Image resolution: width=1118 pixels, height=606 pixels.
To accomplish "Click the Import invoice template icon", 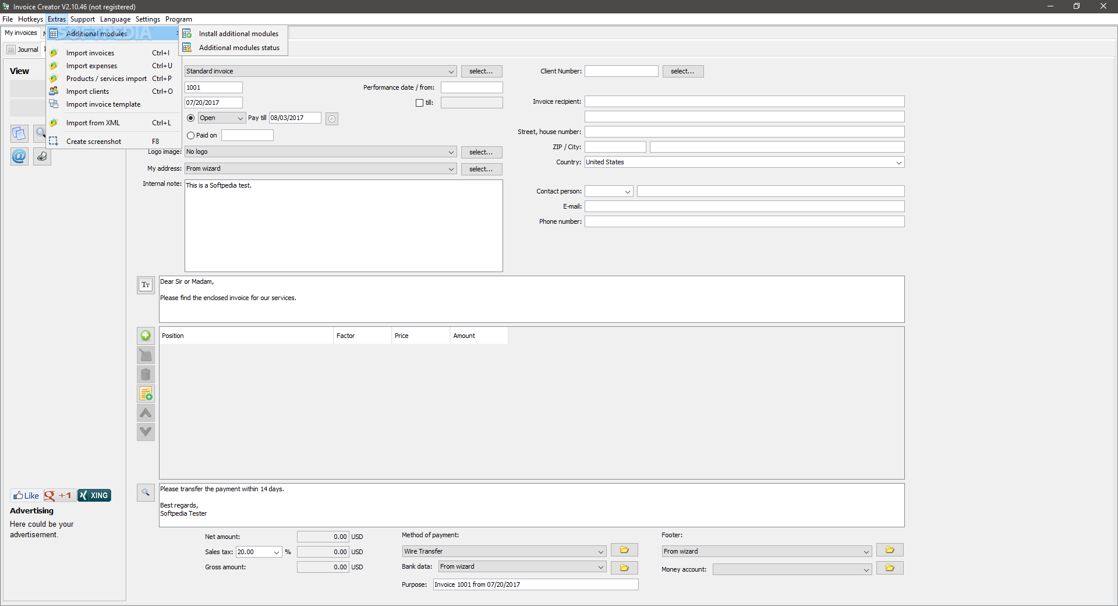I will pyautogui.click(x=54, y=104).
